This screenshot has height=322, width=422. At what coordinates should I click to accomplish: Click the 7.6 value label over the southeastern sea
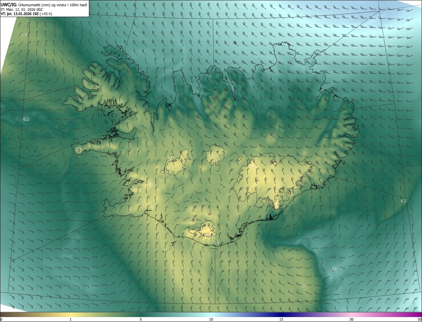pyautogui.click(x=334, y=269)
